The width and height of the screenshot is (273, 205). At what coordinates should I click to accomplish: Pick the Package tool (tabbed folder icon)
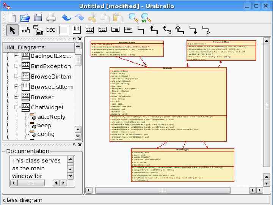[x=128, y=30]
